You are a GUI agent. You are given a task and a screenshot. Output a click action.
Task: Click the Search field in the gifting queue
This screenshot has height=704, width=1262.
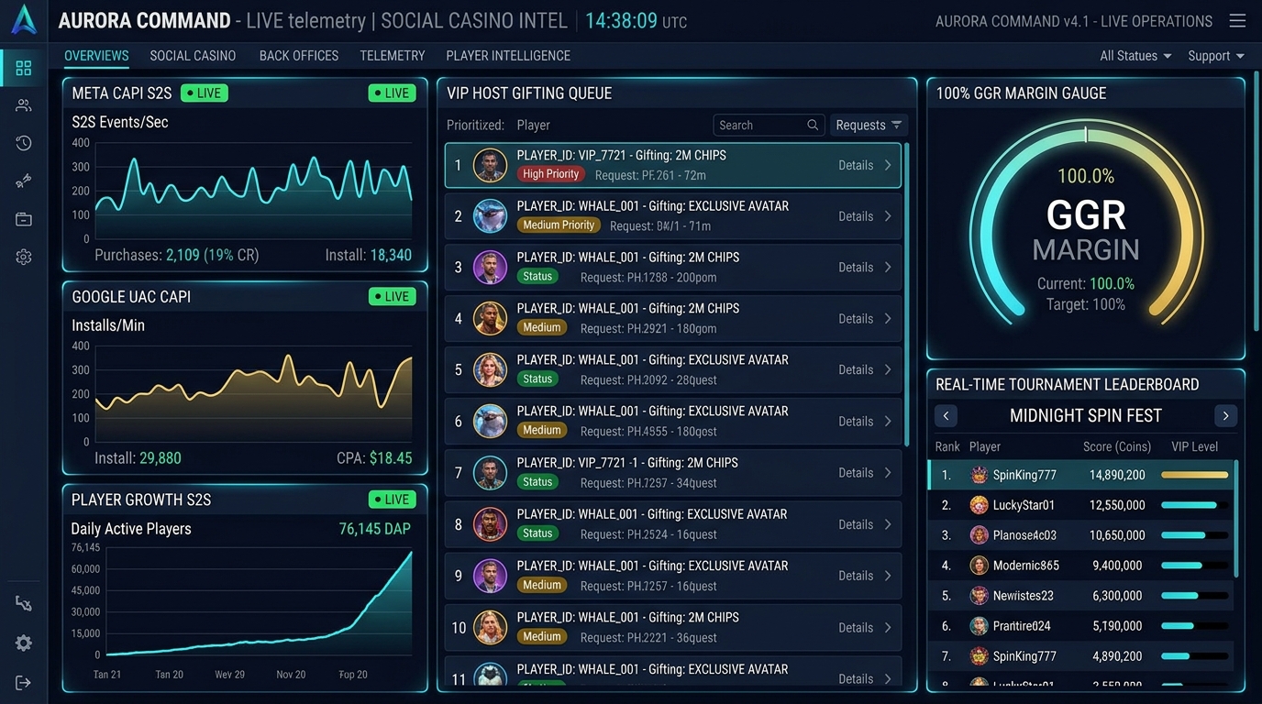[768, 125]
